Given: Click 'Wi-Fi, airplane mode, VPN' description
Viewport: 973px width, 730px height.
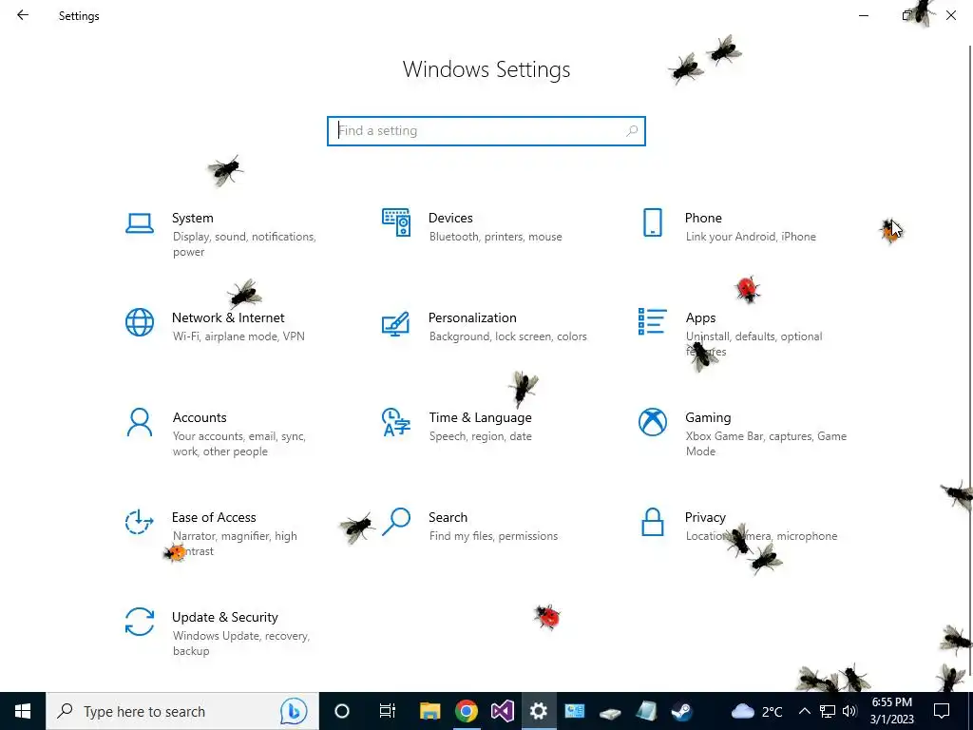Looking at the screenshot, I should click(x=238, y=336).
